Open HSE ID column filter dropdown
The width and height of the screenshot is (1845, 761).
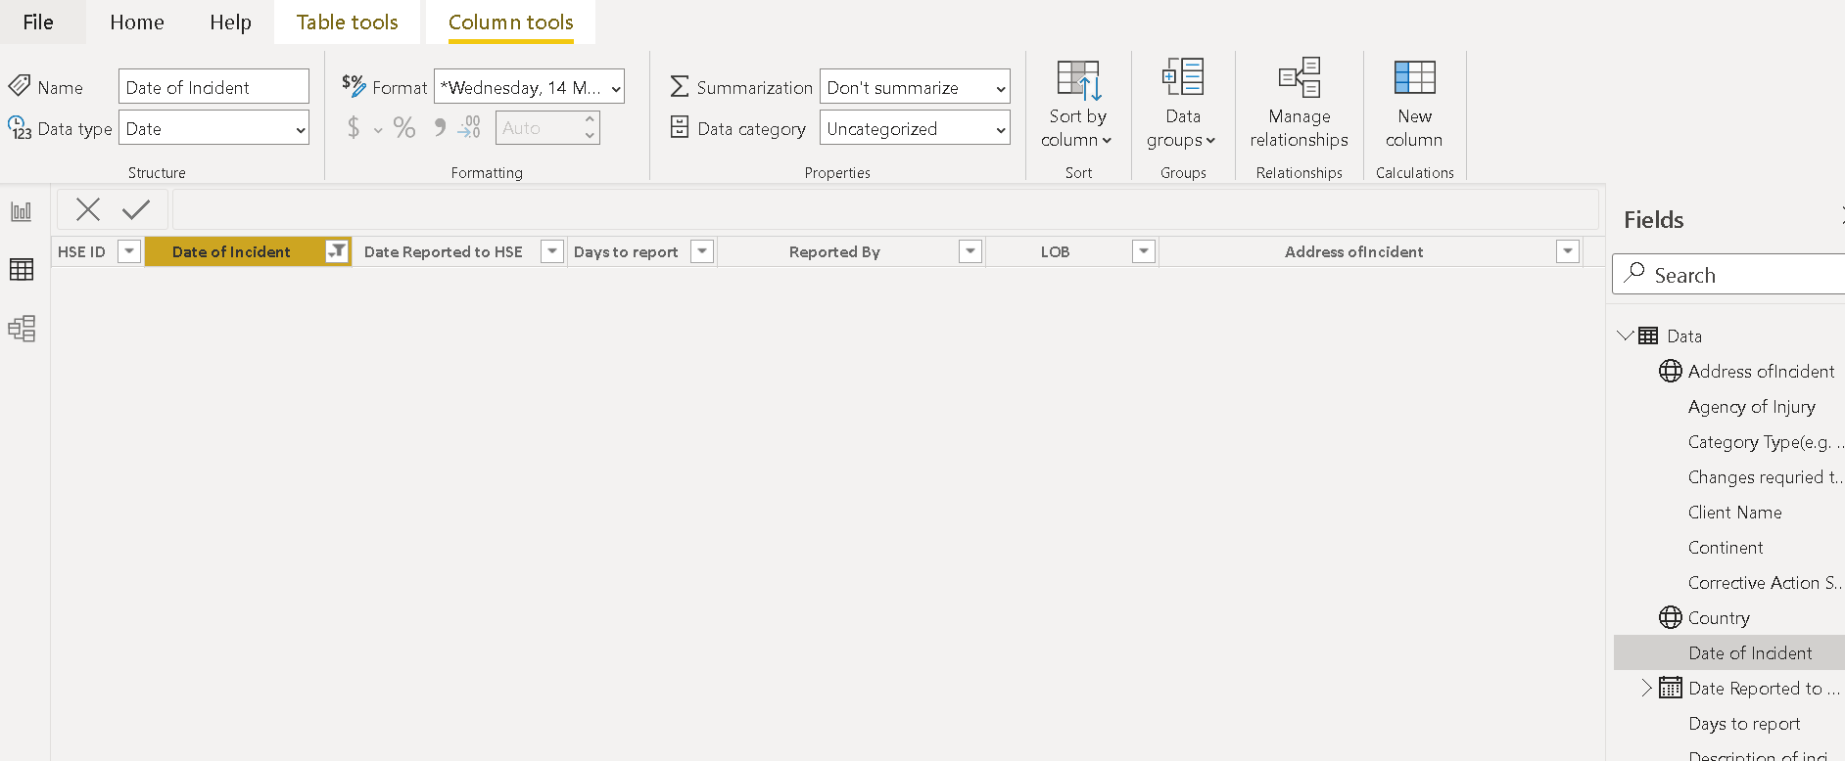pos(129,251)
